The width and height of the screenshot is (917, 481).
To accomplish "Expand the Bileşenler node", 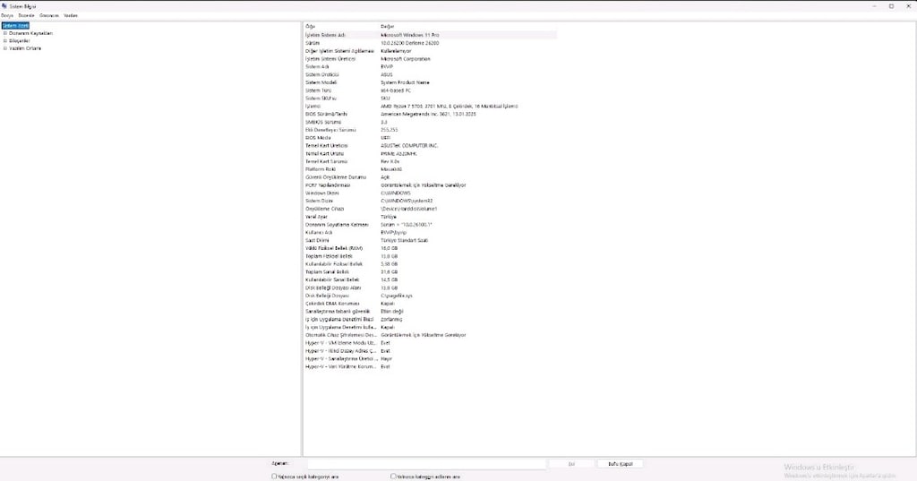I will (x=5, y=41).
